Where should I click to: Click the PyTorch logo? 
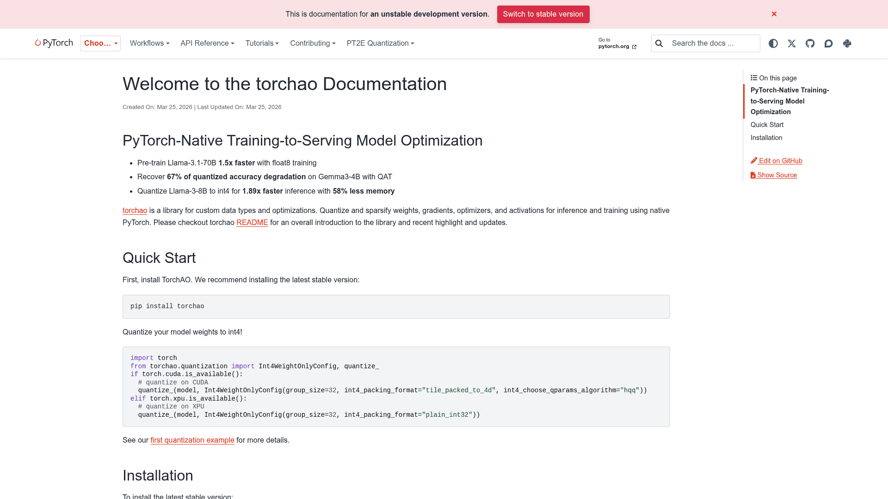(54, 43)
